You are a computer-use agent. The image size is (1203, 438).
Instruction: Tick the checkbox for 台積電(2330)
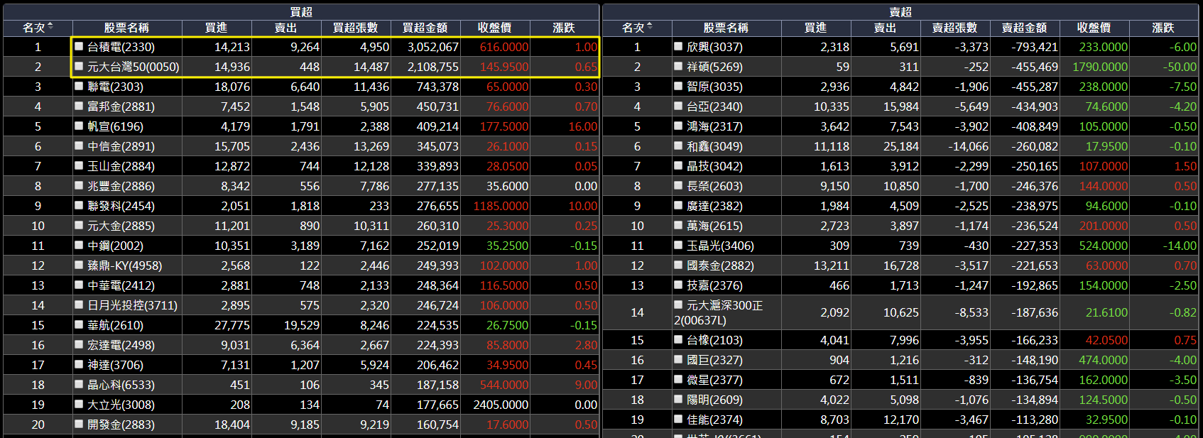(80, 46)
